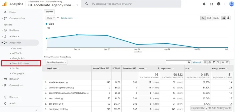Image resolution: width=235 pixels, height=112 pixels.
Task: Expand the Behavior reports section
Action: [x=2, y=79]
